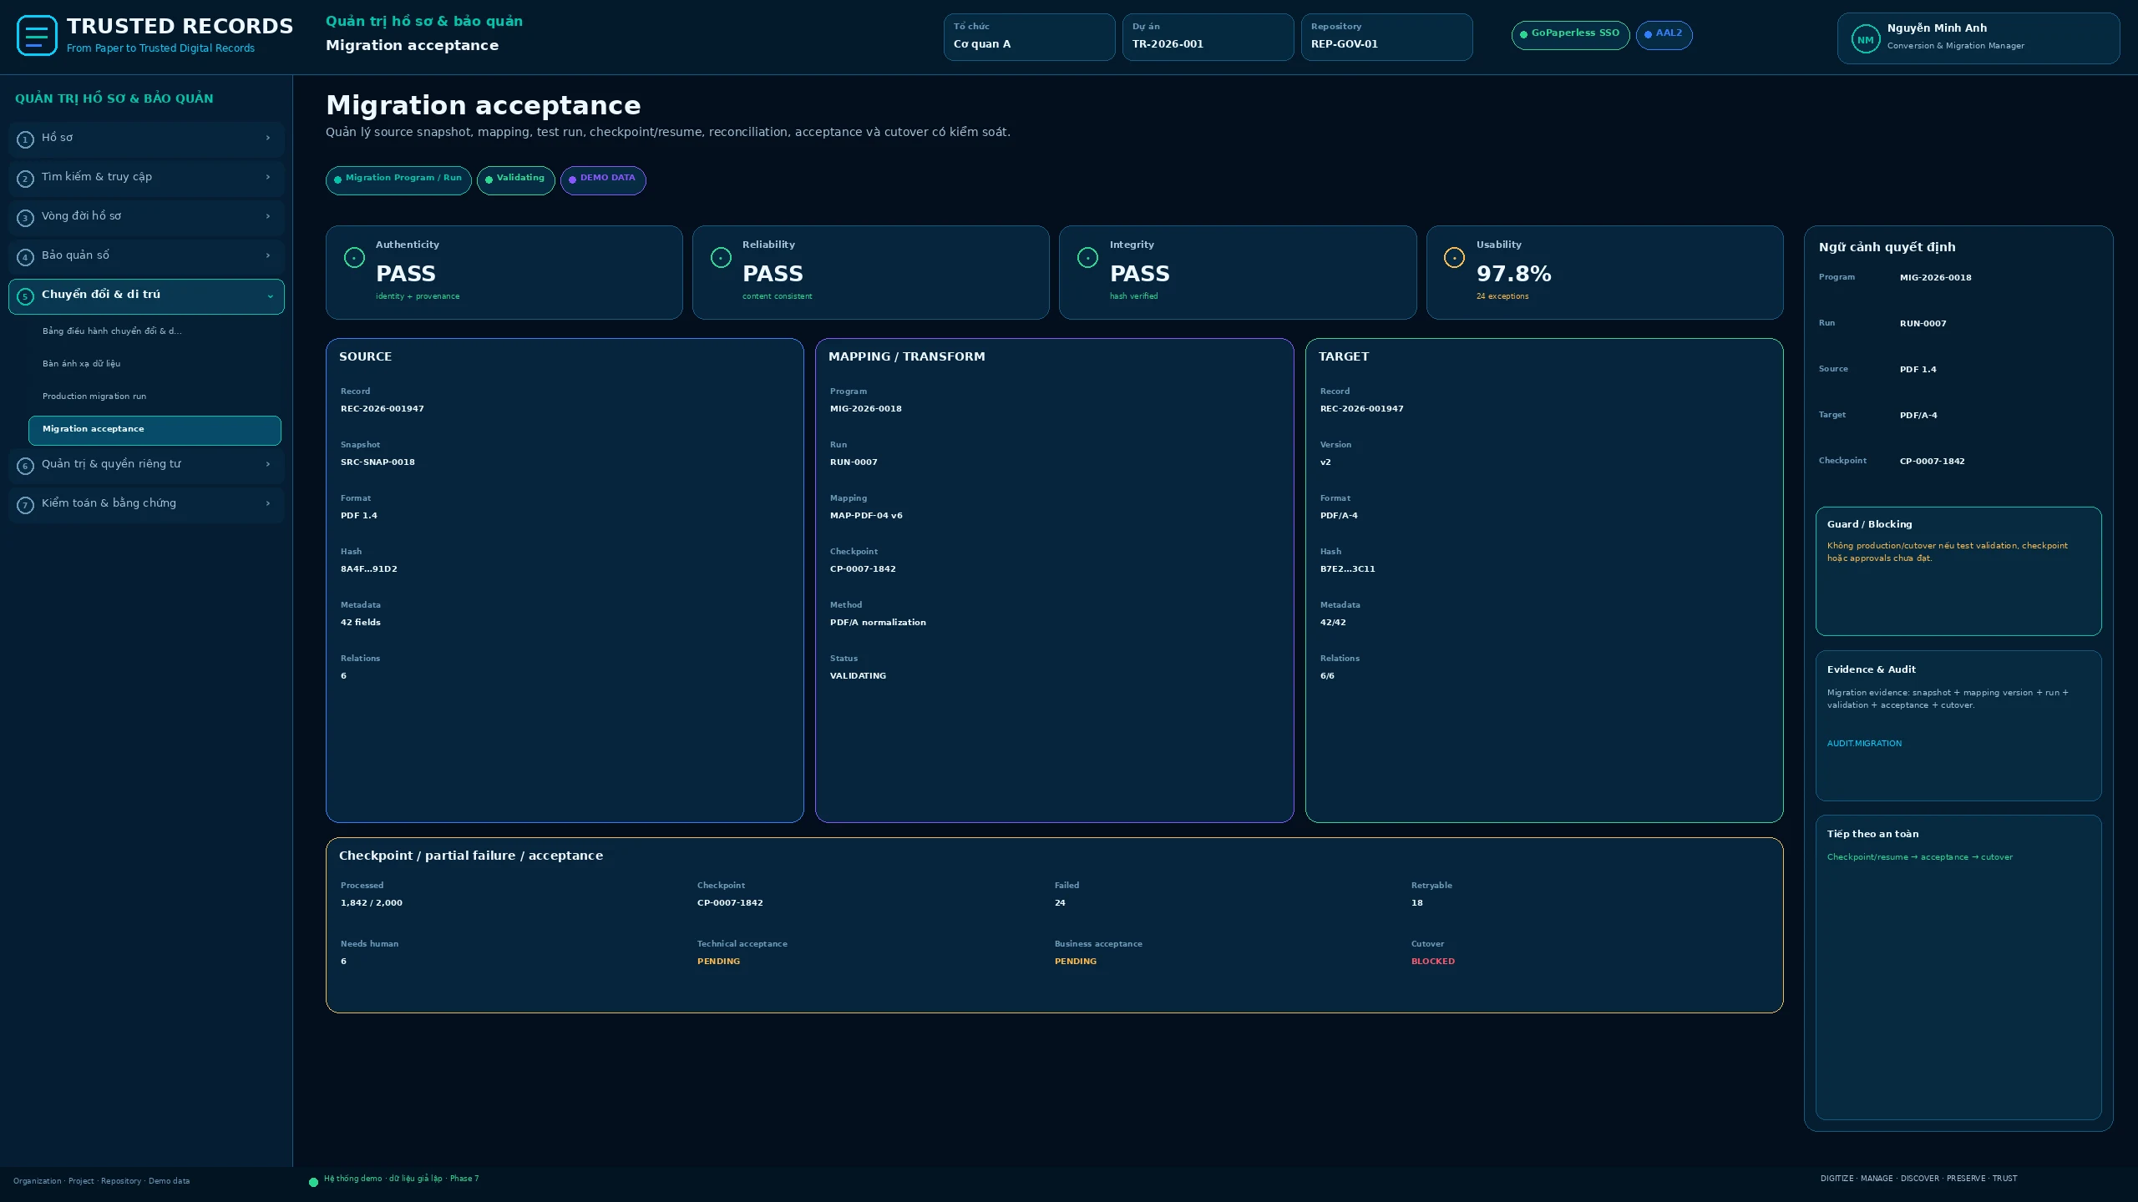Expand Quản trị & quyền riêng tư chevron

pyautogui.click(x=268, y=464)
